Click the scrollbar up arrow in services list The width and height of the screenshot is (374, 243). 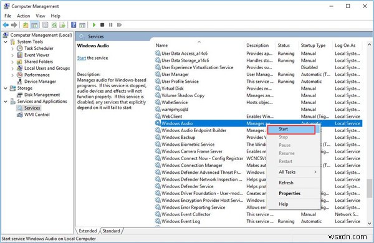369,45
